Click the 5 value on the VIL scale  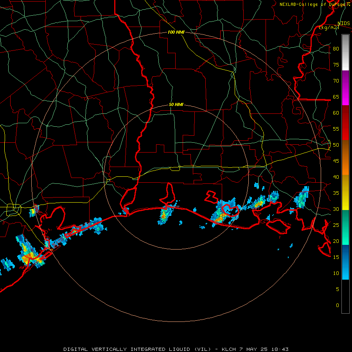click(x=338, y=289)
